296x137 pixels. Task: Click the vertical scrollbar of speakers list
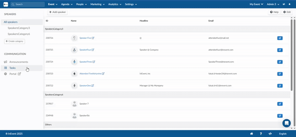tap(292, 55)
